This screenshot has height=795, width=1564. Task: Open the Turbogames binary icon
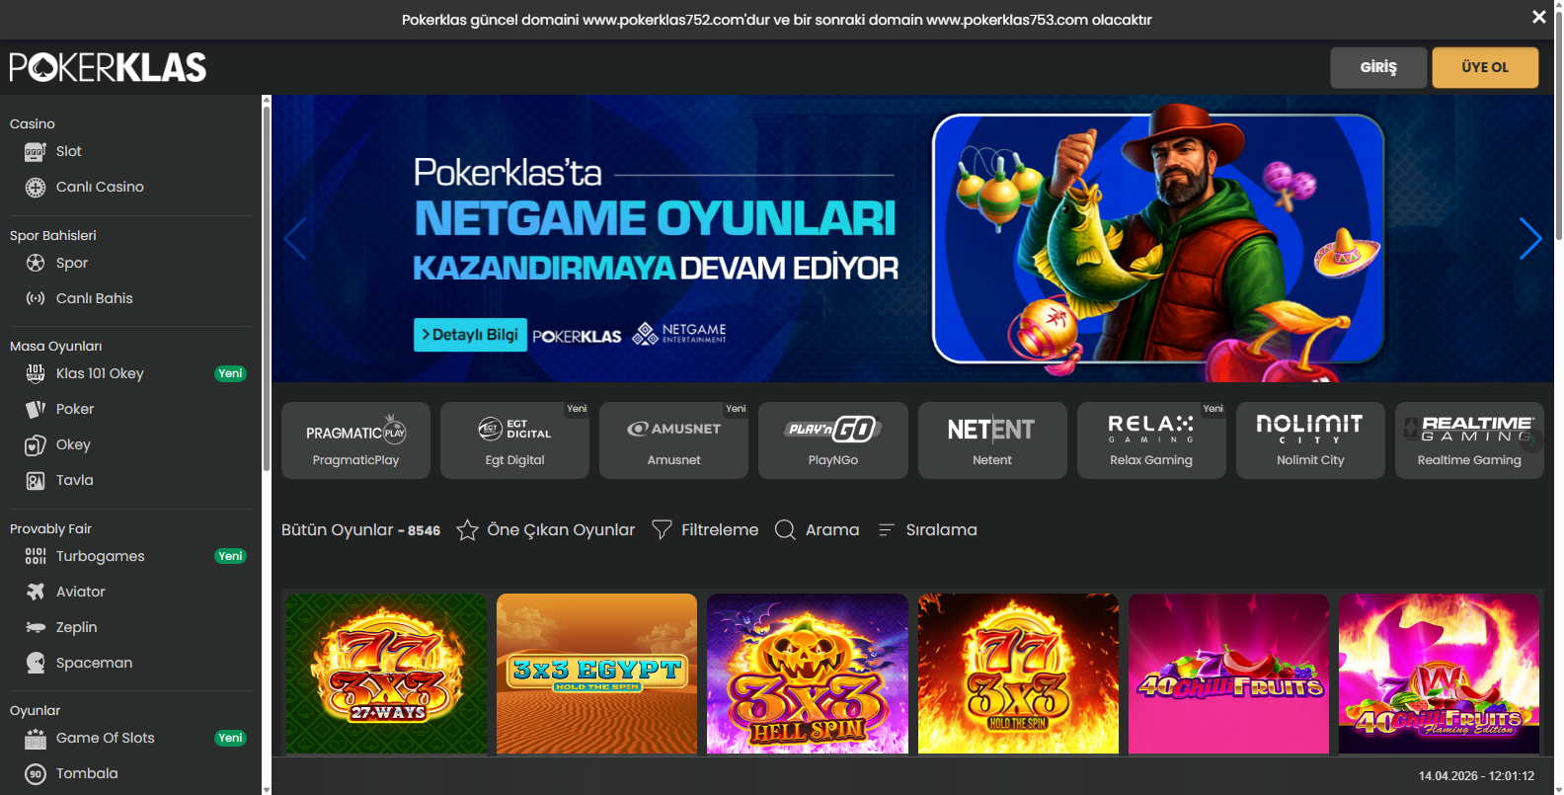pyautogui.click(x=36, y=556)
